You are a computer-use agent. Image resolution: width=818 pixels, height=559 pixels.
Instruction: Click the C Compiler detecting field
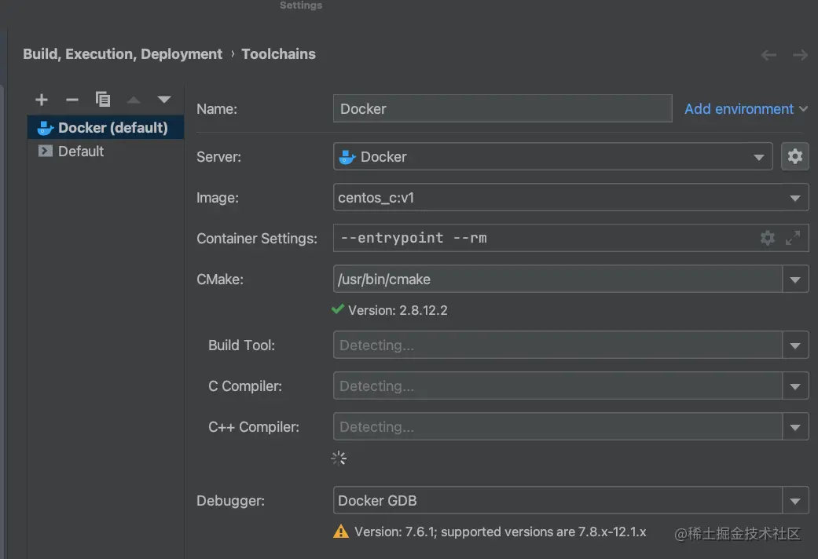click(558, 385)
